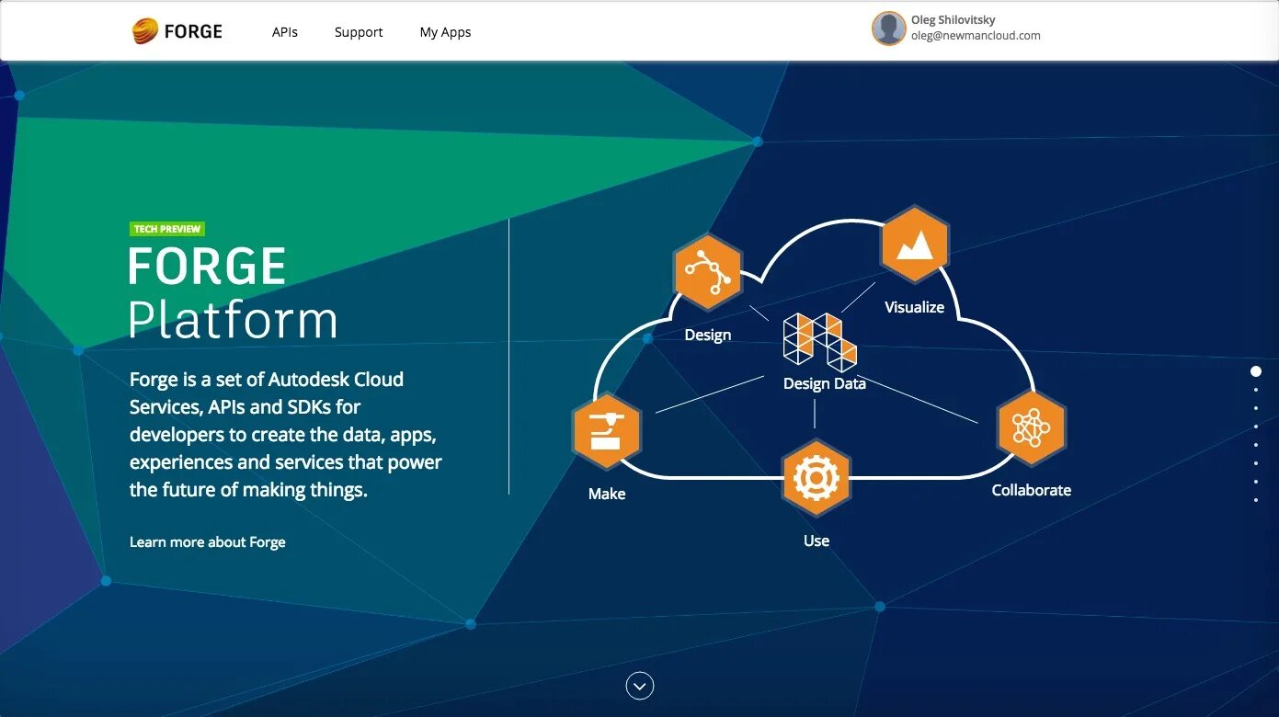Open the APIs menu

pyautogui.click(x=285, y=32)
